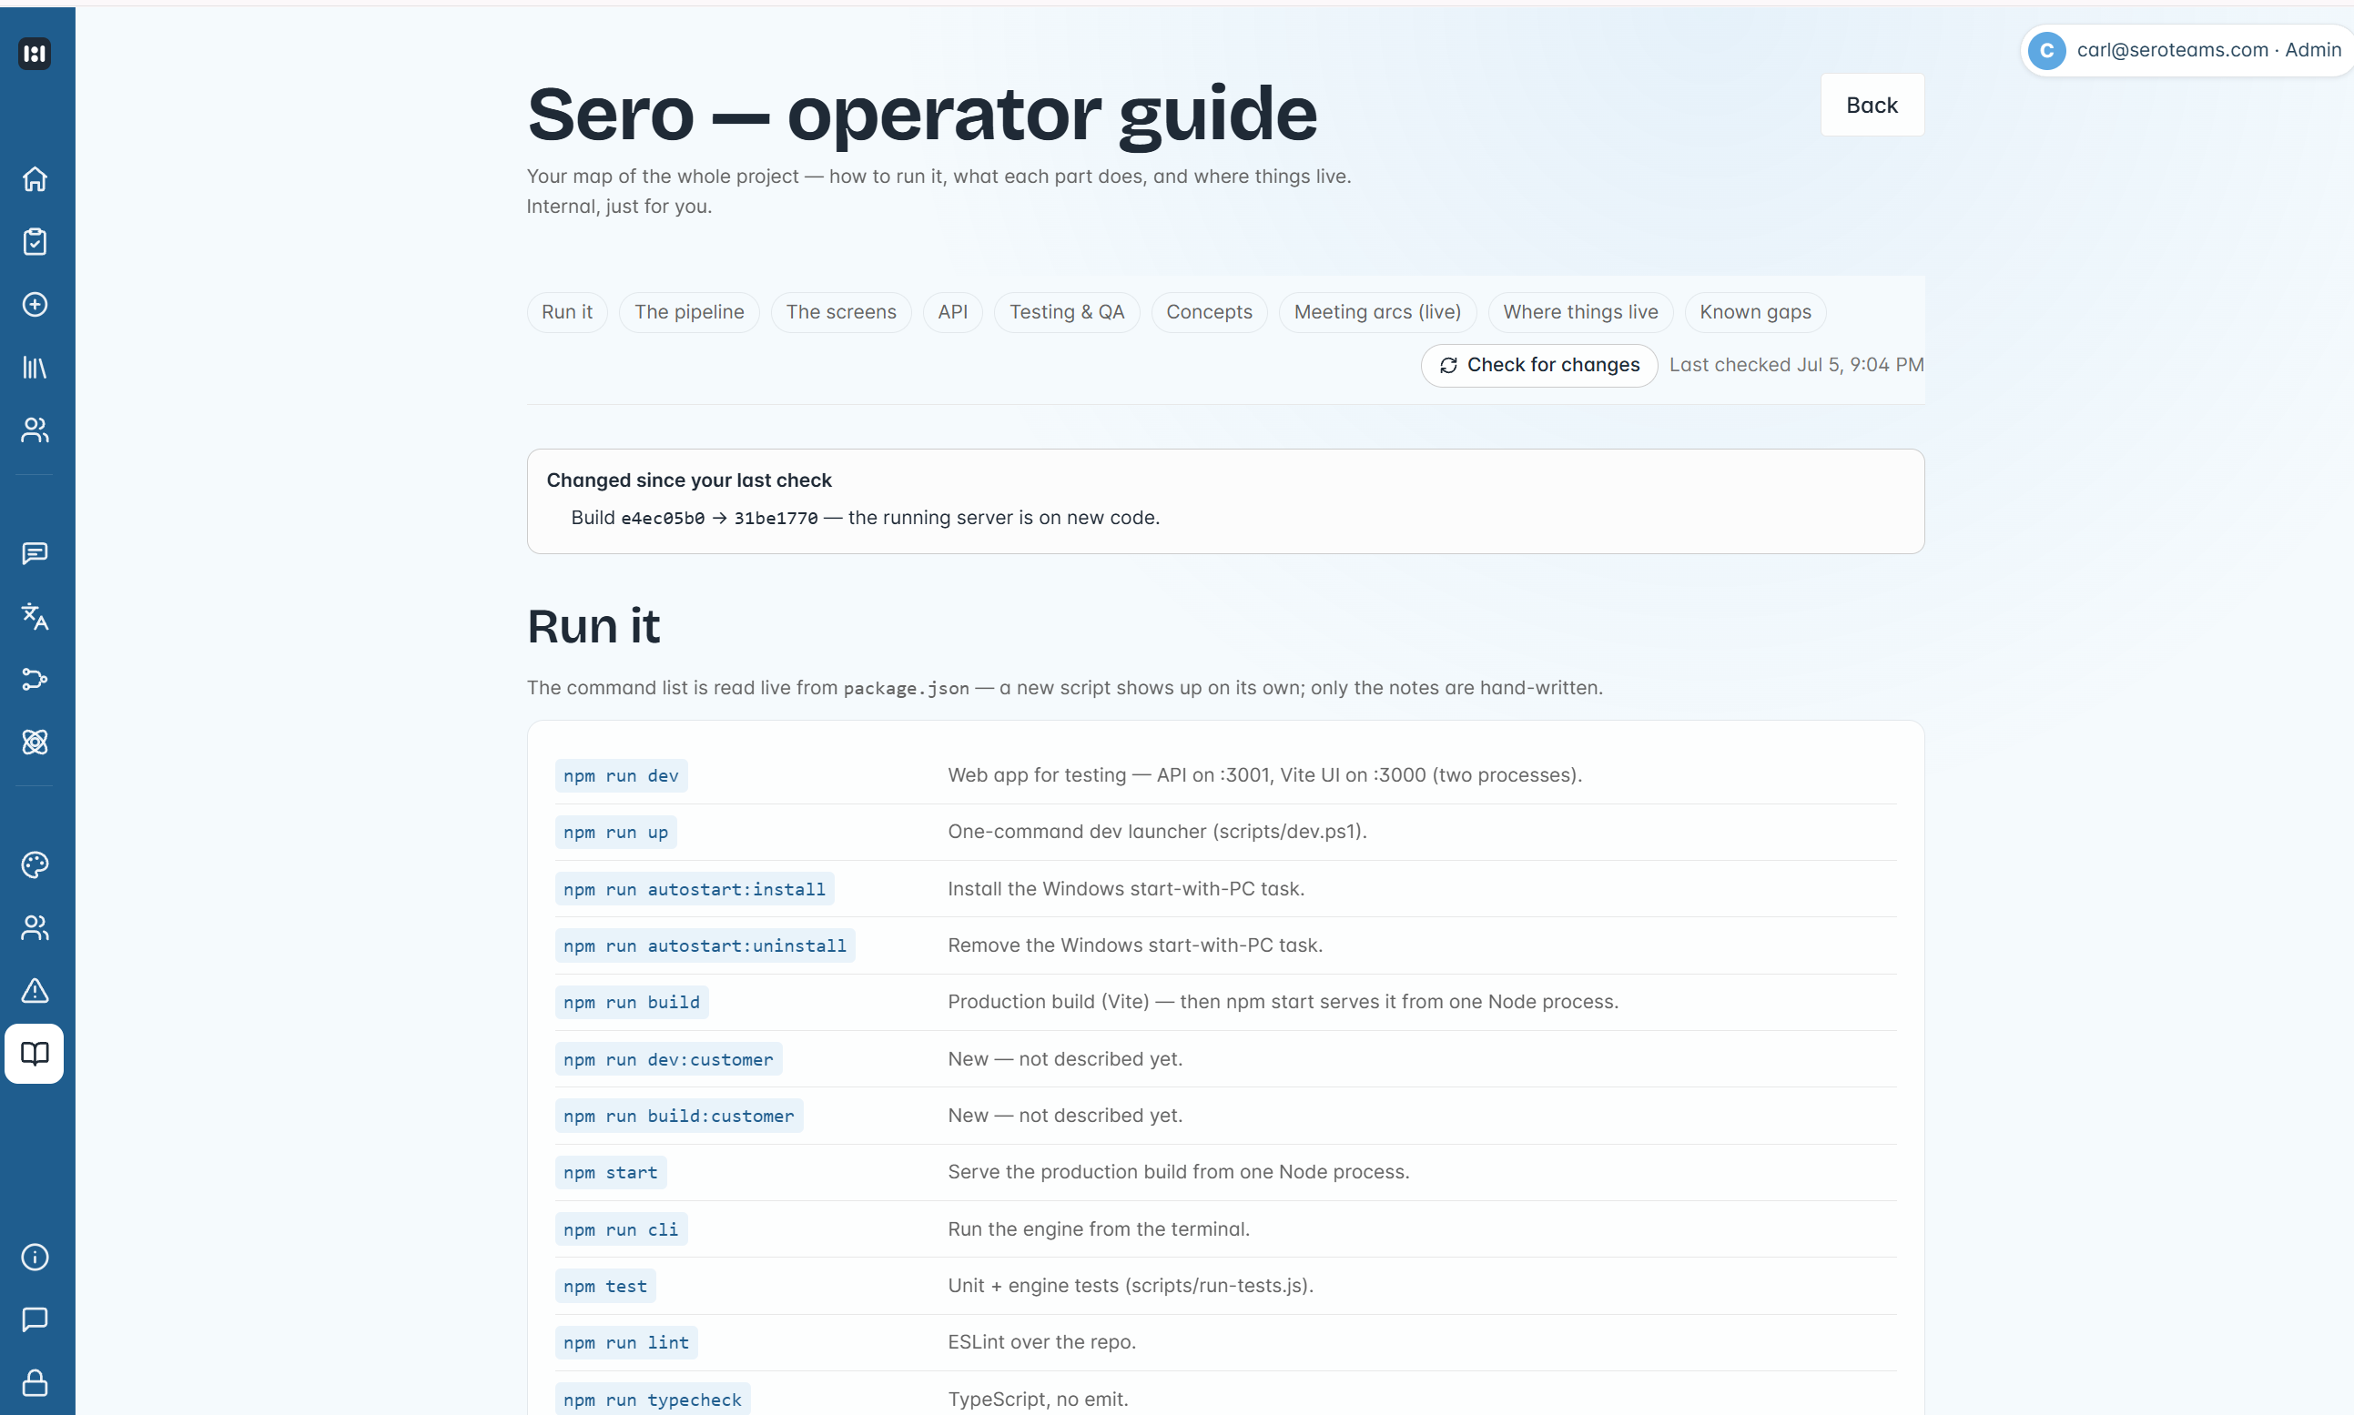Screen dimensions: 2354x1415
Task: Click 'TypeScript, no emit.' description
Action: tap(1038, 1399)
